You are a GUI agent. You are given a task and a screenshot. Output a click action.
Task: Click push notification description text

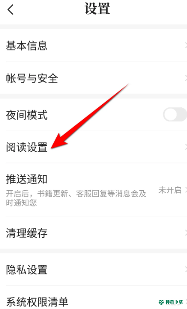pyautogui.click(x=76, y=198)
